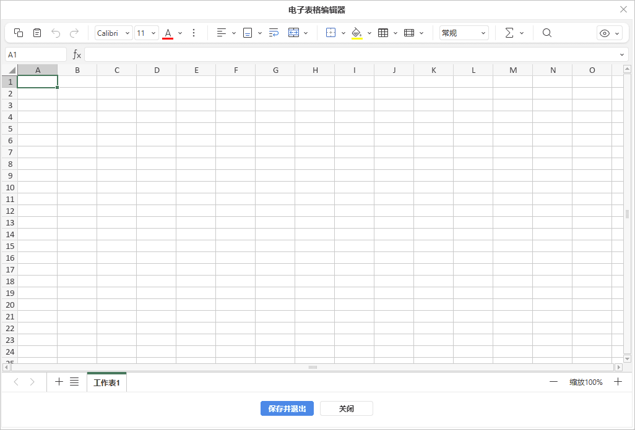Click the sum function icon
Viewport: 635px width, 430px height.
point(509,33)
